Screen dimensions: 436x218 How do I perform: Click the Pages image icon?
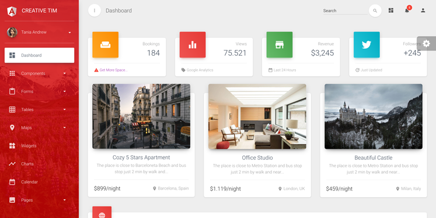coord(12,200)
